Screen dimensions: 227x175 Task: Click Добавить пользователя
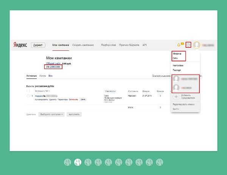click(188, 97)
